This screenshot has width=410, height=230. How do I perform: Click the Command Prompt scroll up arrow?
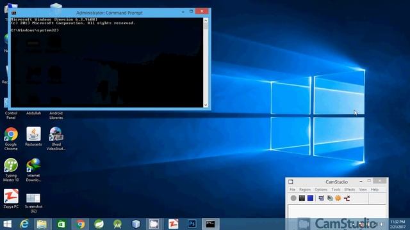point(206,20)
